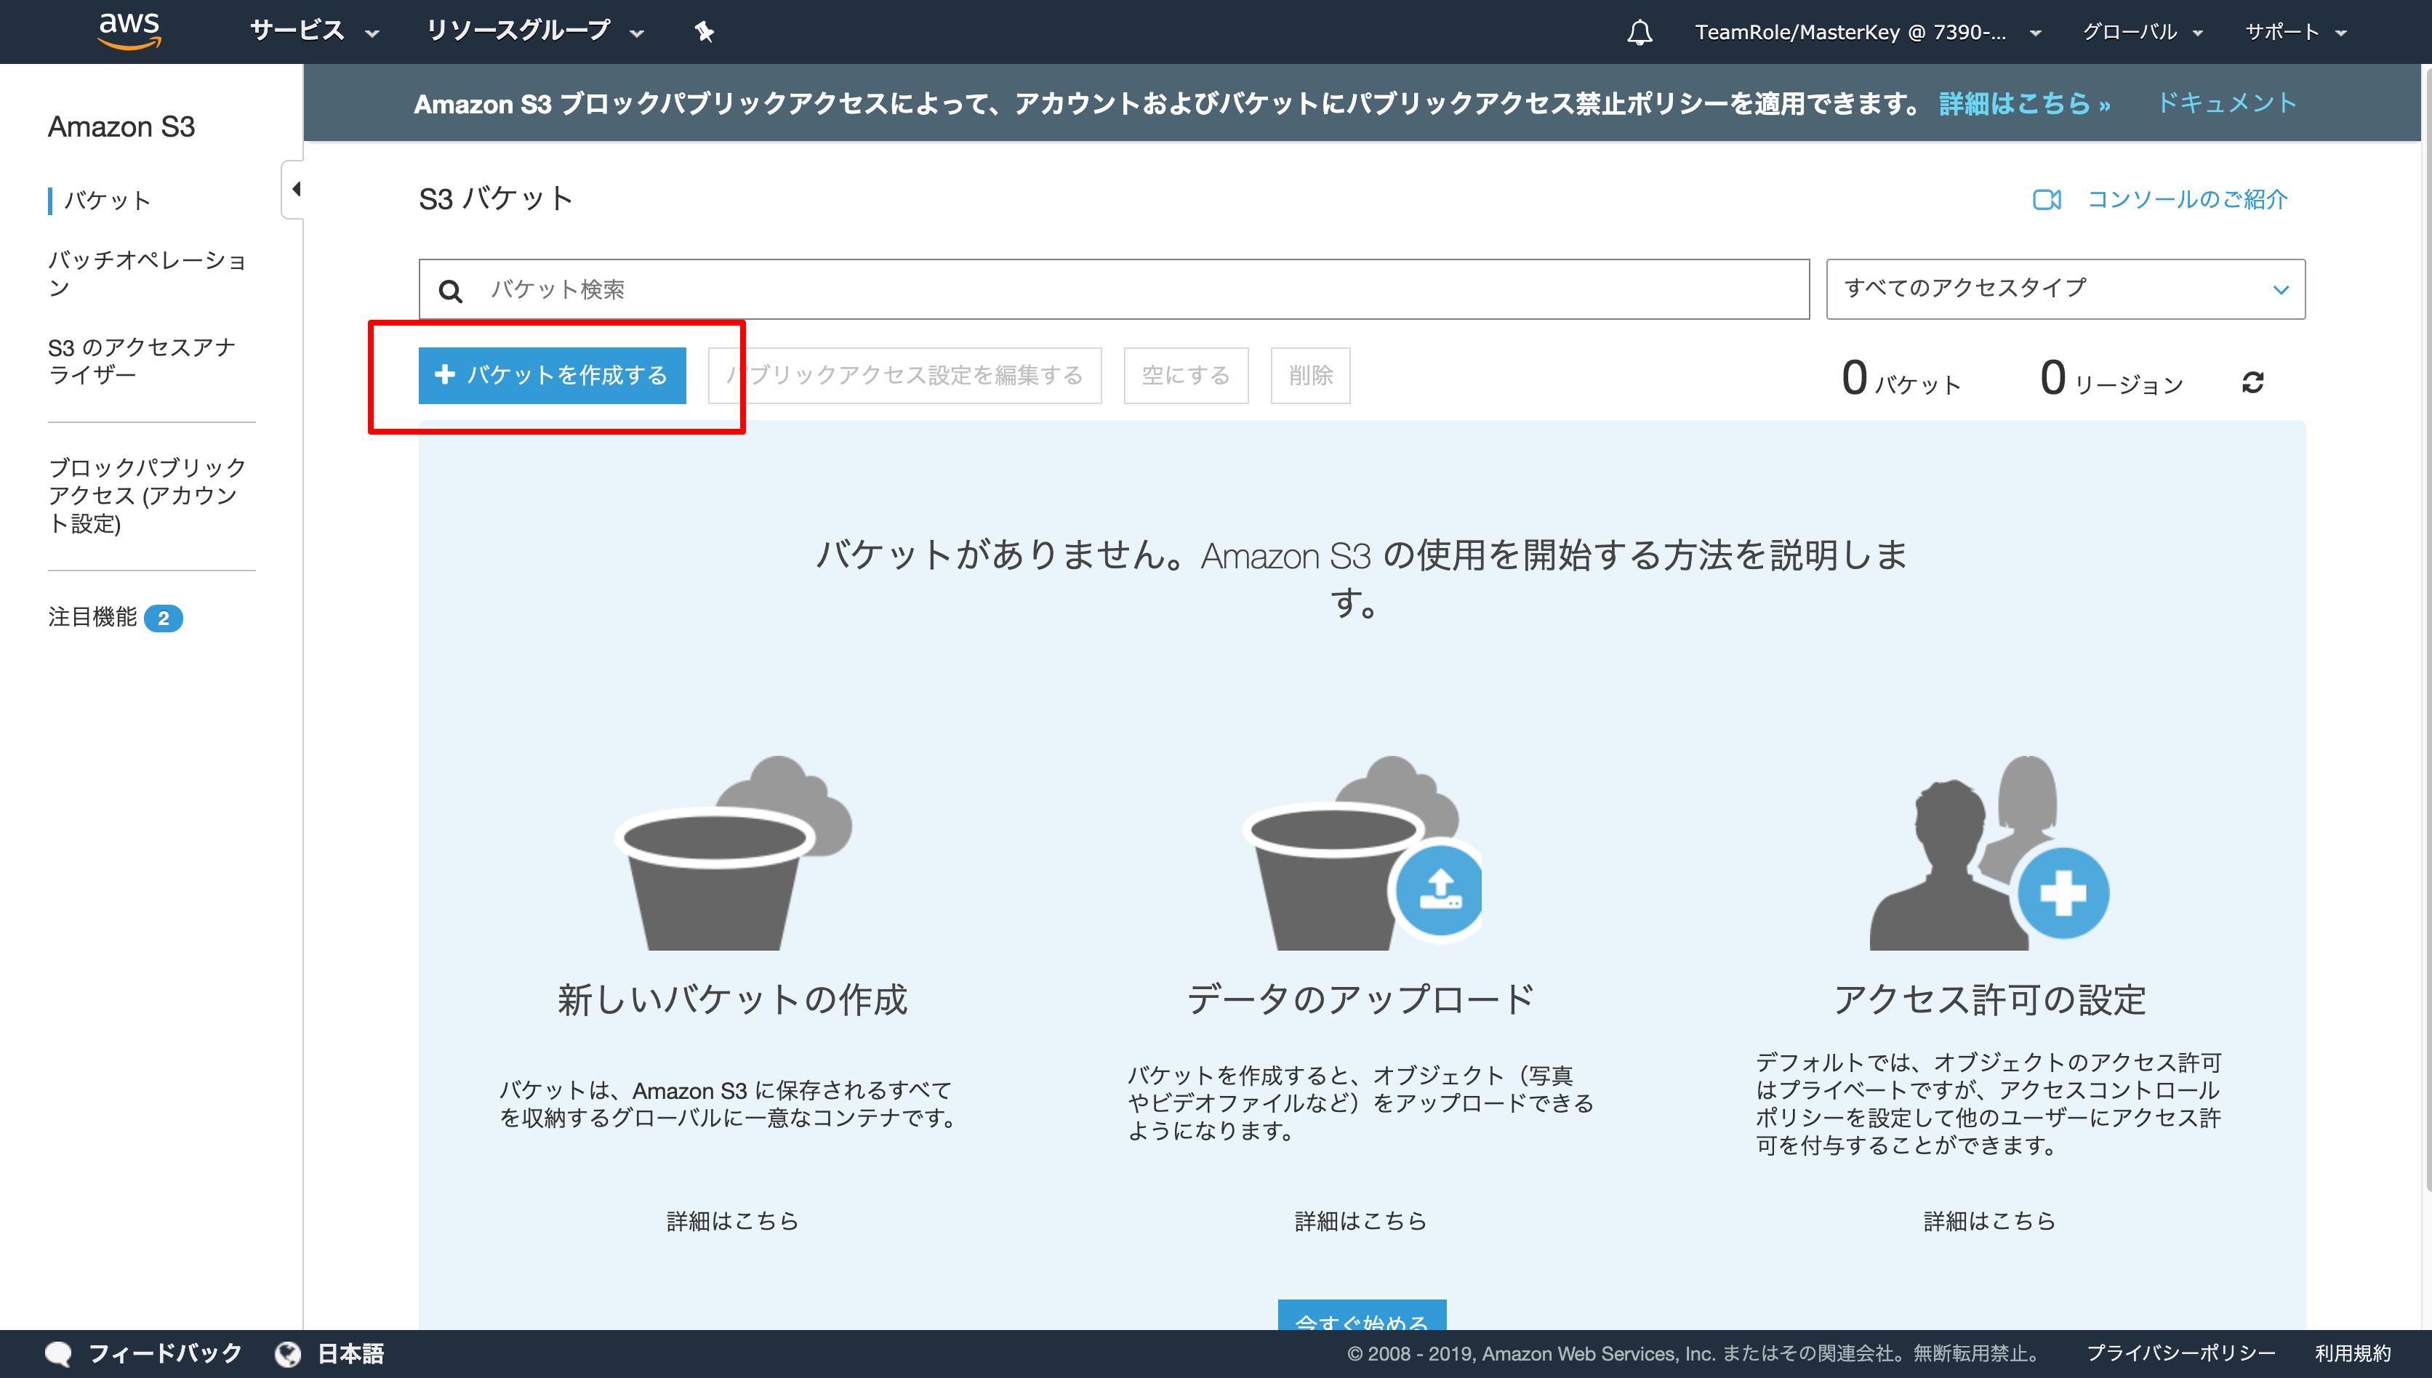Screen dimensions: 2432x1378
Task: Click the feedback speech bubble icon
Action: tap(57, 1353)
